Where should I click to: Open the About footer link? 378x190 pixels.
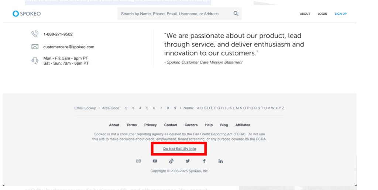pyautogui.click(x=114, y=125)
